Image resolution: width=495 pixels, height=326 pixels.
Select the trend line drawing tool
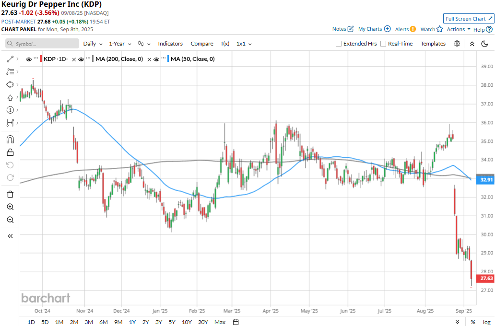10,59
